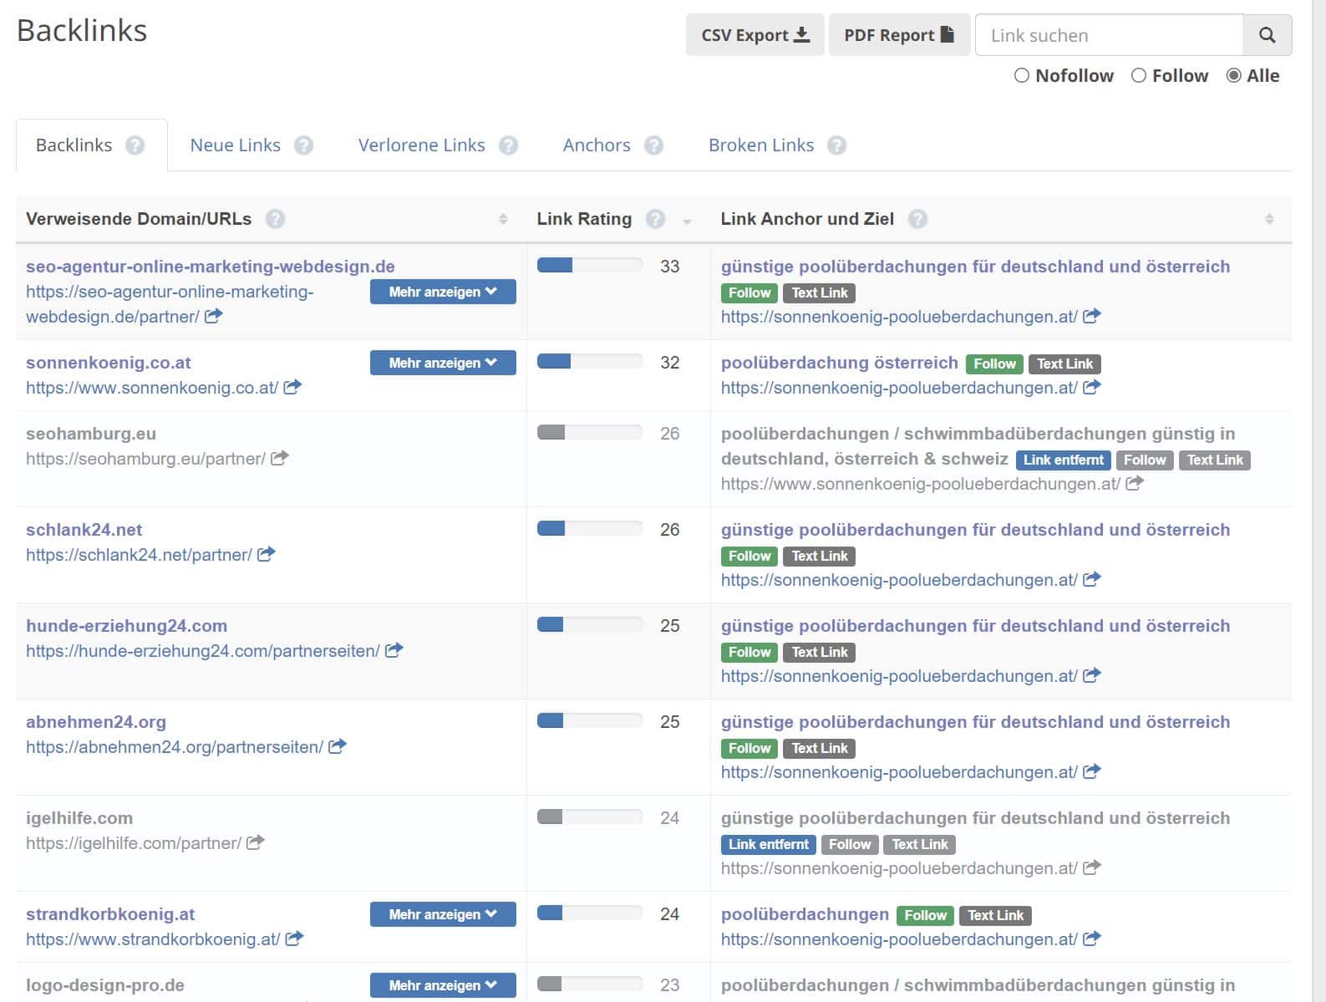The image size is (1326, 1002).
Task: Open target external icon in schlank24.net row
Action: tap(1092, 579)
